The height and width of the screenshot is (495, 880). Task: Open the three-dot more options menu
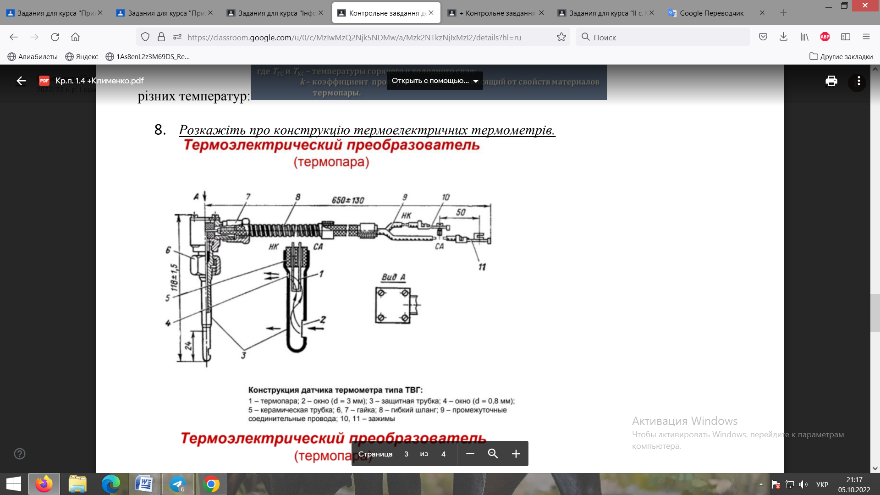point(858,81)
